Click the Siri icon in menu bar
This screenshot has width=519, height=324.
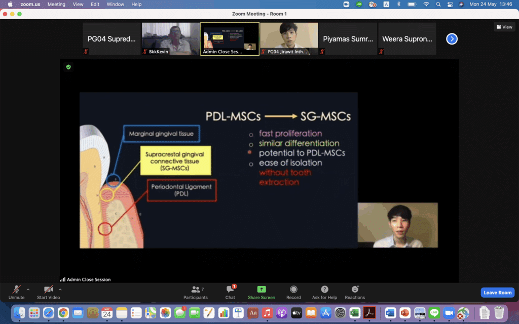(461, 4)
